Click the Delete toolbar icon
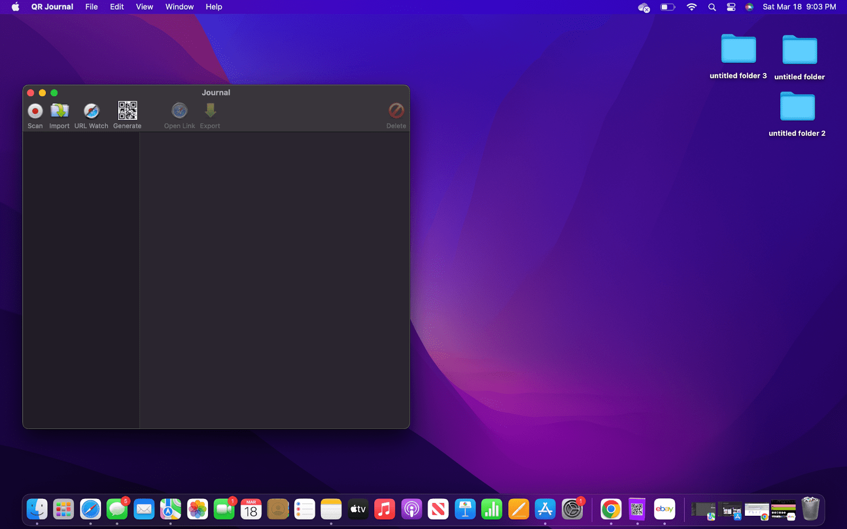The height and width of the screenshot is (529, 847). 396,116
